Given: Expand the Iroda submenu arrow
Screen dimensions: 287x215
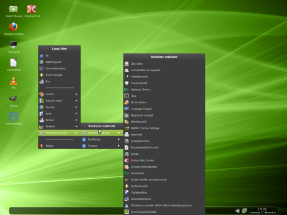Looking at the screenshot, I should click(76, 114).
